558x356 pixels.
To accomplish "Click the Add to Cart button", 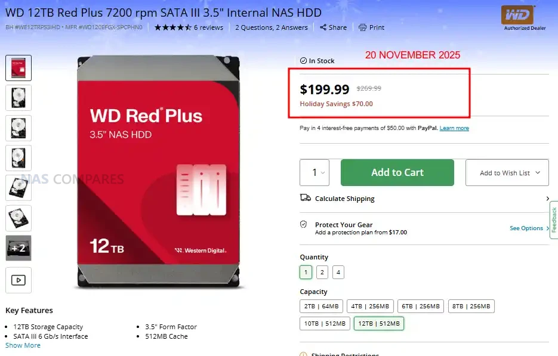I will [397, 173].
